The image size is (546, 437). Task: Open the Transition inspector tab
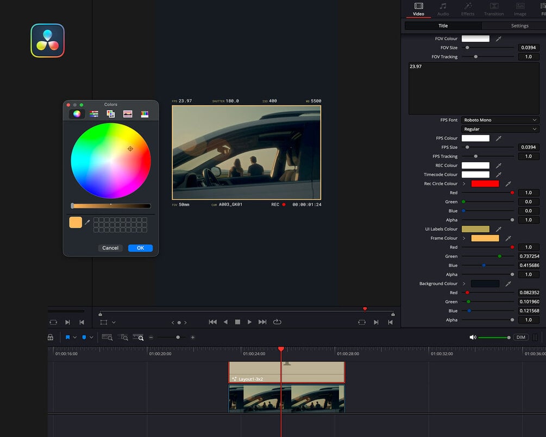[494, 9]
